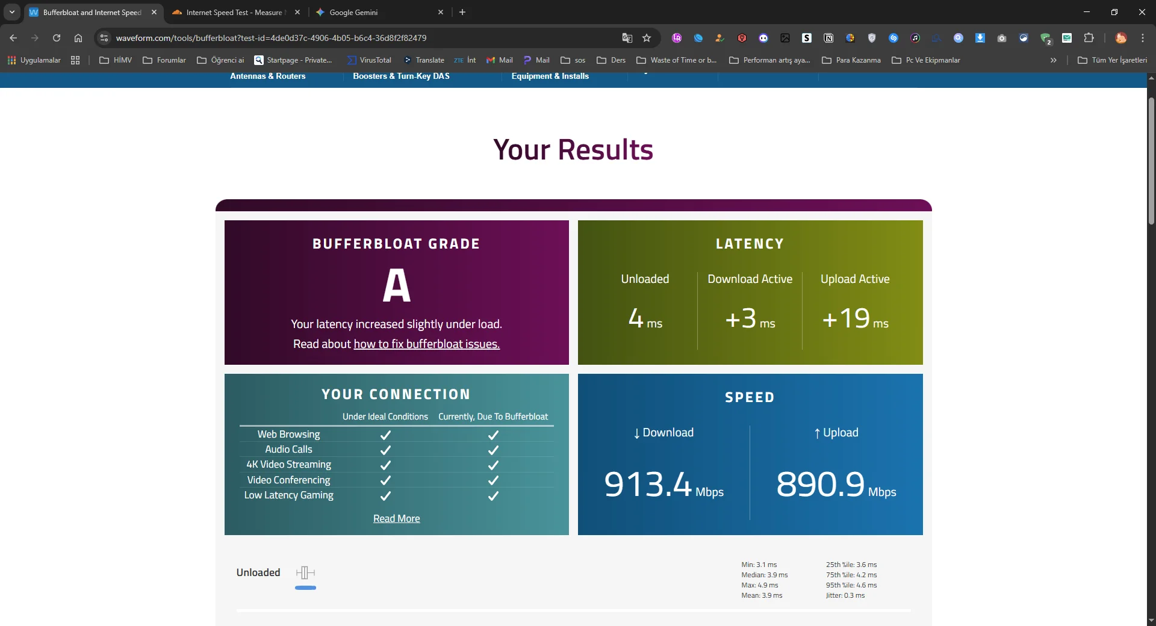
Task: Expand the Performan artış aya... folder
Action: point(769,60)
